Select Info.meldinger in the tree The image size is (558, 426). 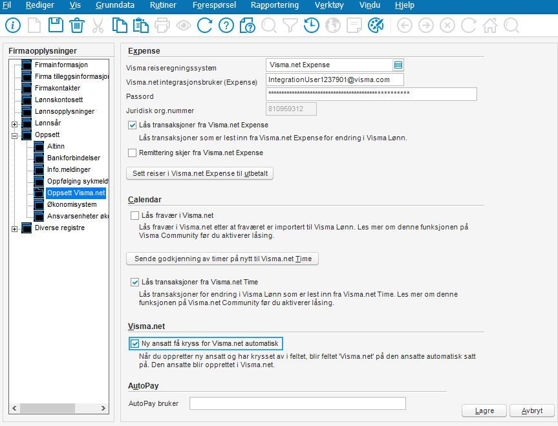pos(69,170)
